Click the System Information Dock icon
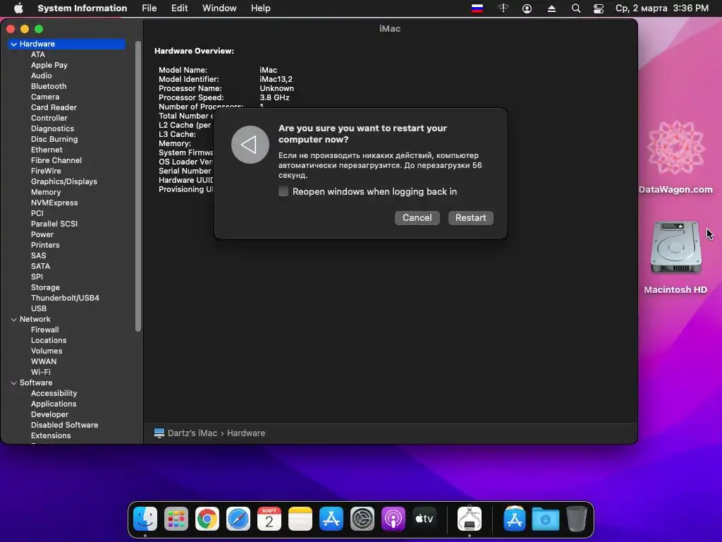Screen dimensions: 722x542 469,519
